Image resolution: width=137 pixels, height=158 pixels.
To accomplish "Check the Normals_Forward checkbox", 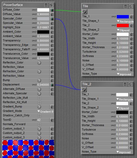I will [39, 124].
